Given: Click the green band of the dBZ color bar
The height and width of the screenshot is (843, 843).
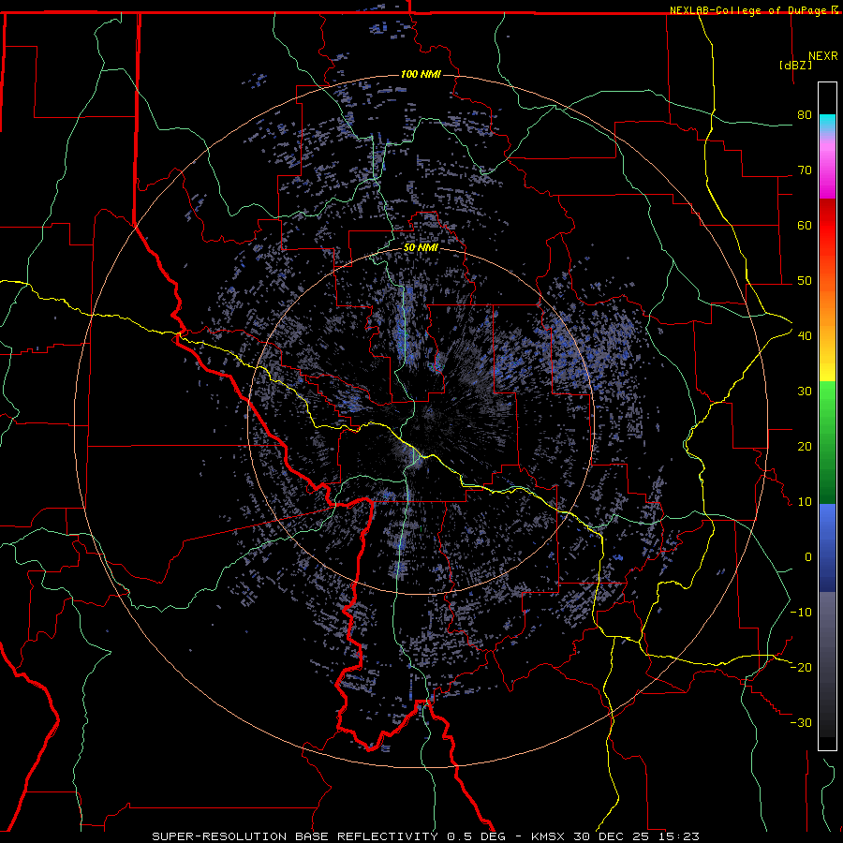Looking at the screenshot, I should point(827,442).
